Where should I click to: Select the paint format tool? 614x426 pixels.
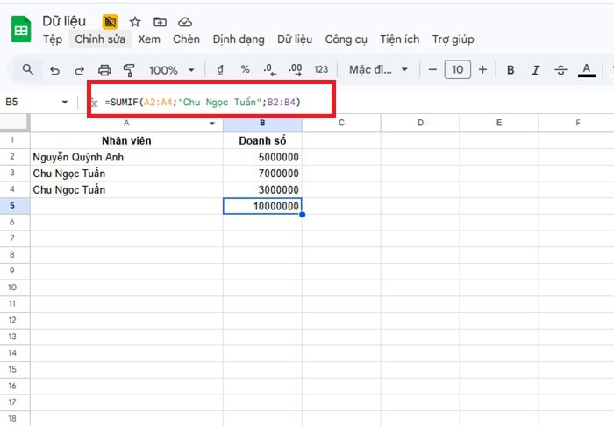(129, 70)
